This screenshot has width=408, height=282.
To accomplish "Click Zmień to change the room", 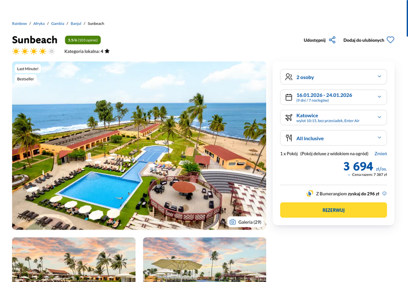I will click(x=380, y=153).
